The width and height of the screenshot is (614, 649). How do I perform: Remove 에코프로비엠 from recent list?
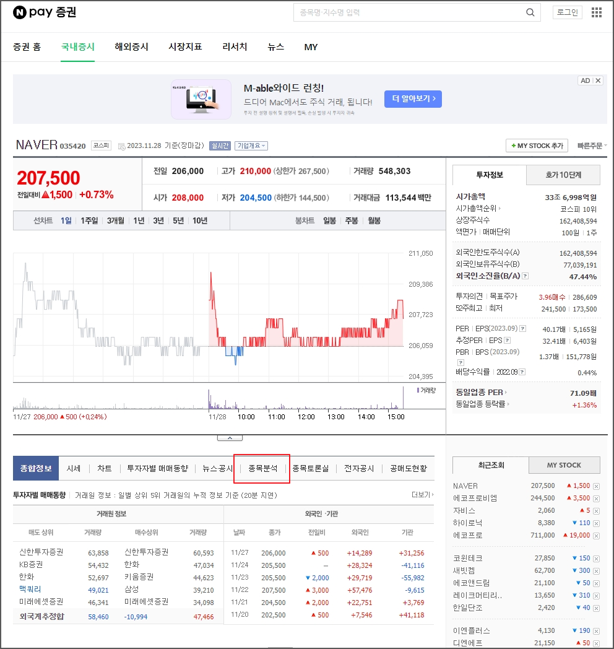pos(596,499)
